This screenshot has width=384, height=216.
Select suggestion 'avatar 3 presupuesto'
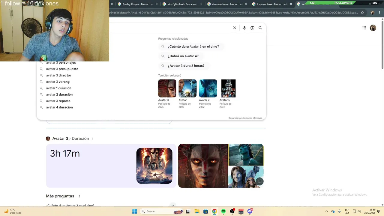pyautogui.click(x=62, y=69)
